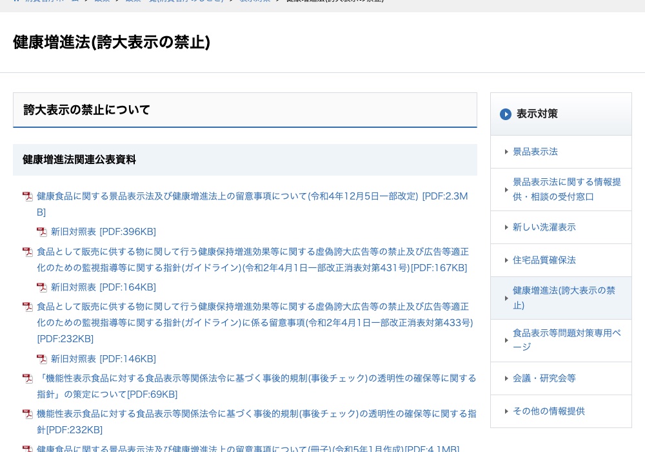This screenshot has height=452, width=645.
Task: Click arrow marker beside 景品表示法
Action: [x=506, y=152]
